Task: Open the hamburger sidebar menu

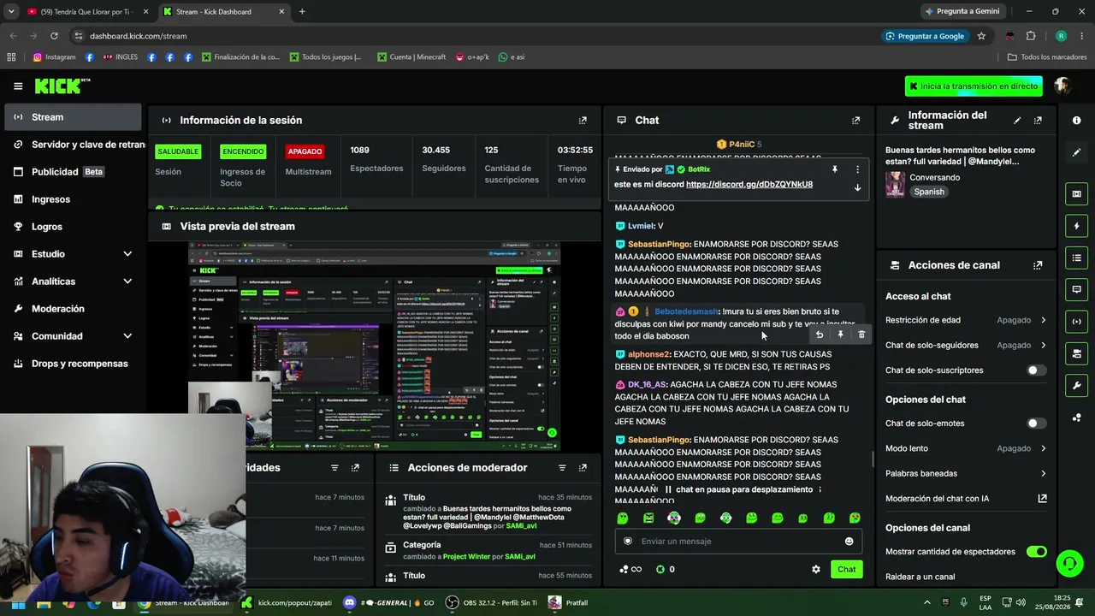Action: click(18, 86)
